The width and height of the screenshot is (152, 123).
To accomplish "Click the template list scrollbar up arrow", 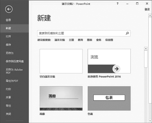I will (146, 49).
